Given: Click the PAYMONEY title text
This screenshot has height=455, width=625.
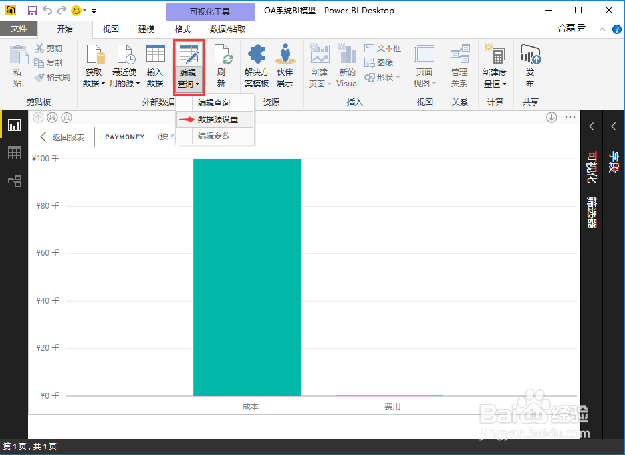Looking at the screenshot, I should pyautogui.click(x=125, y=137).
